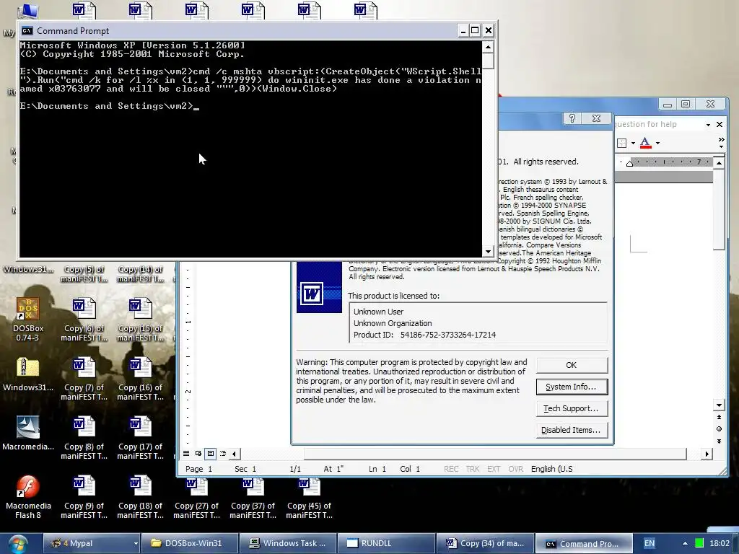Apply the Font Color button in Word
This screenshot has height=554, width=739.
click(645, 143)
